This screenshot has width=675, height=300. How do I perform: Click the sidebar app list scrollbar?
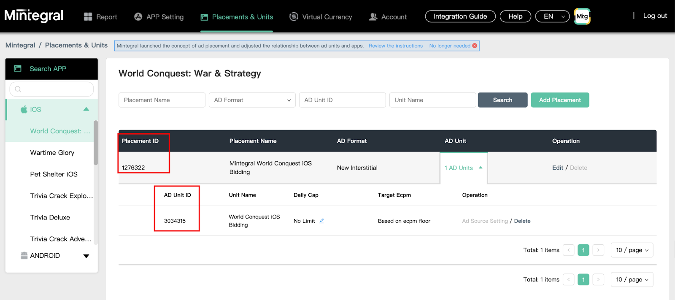coord(96,143)
